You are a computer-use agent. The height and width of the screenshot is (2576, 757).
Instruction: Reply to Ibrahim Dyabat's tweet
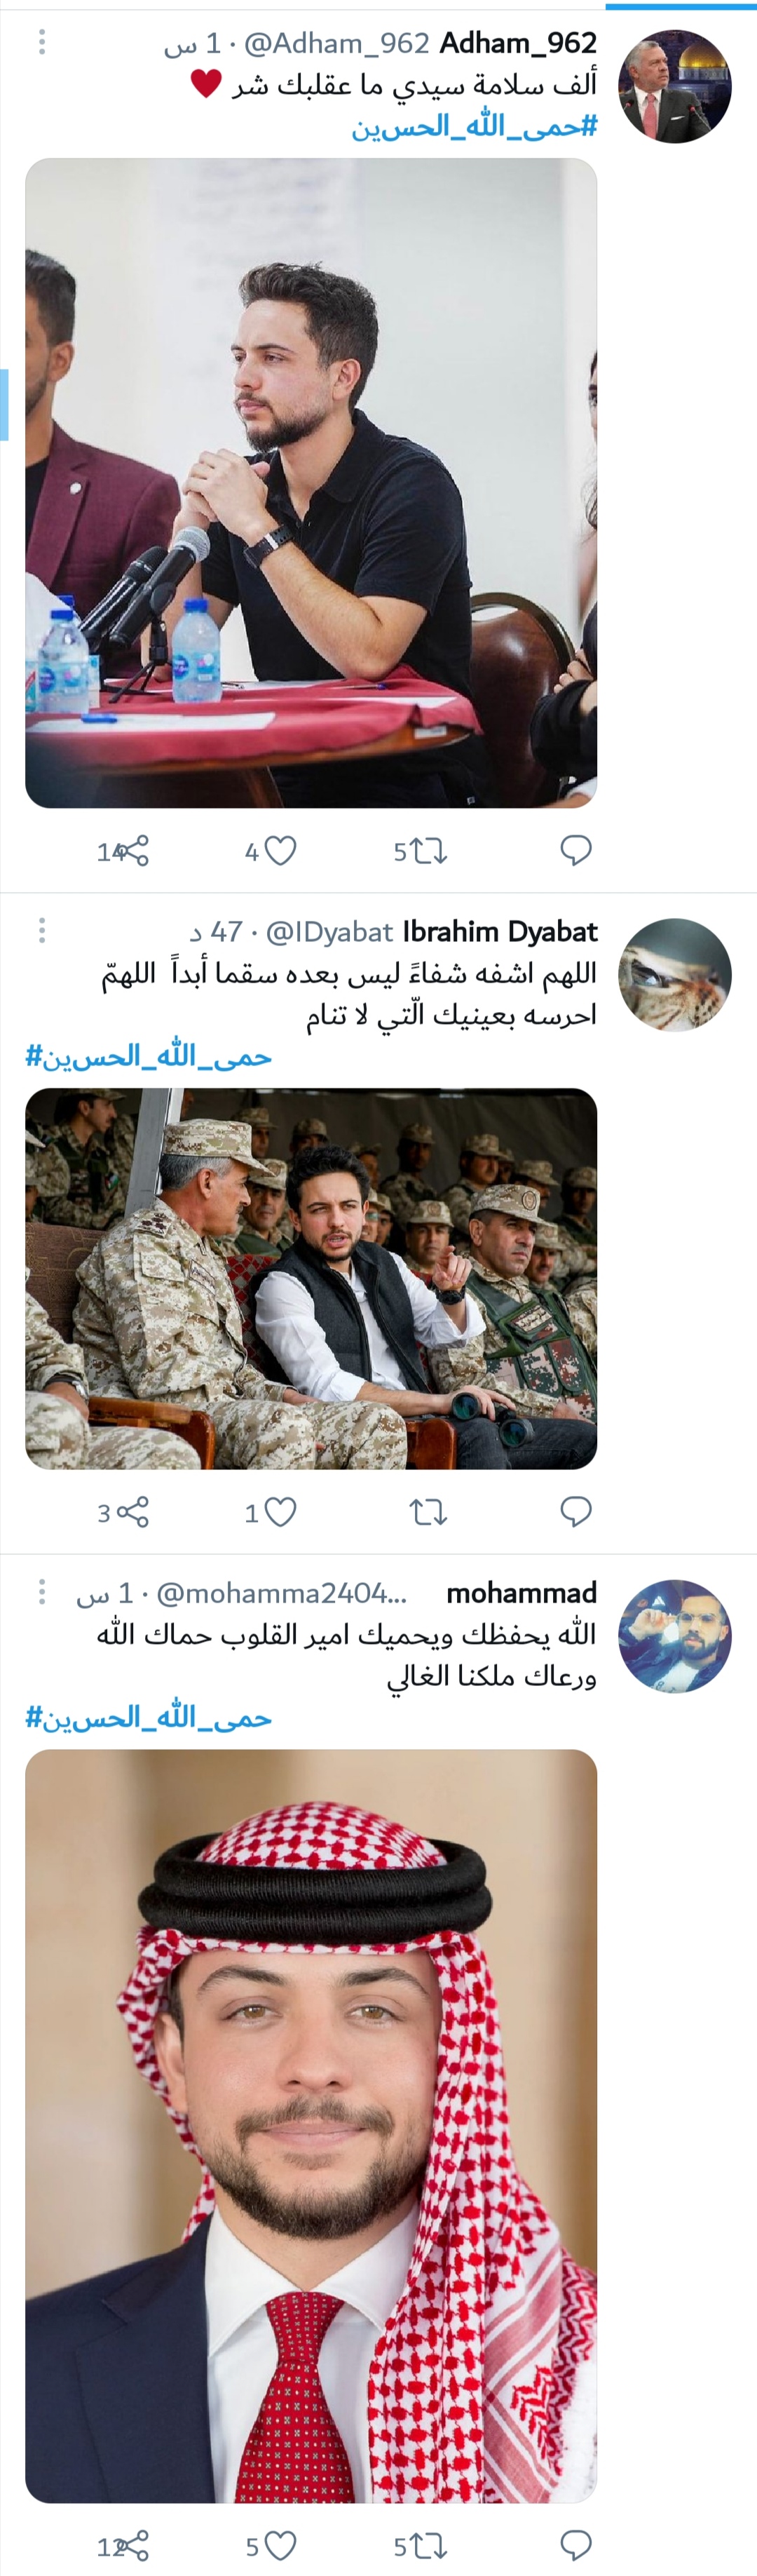point(576,1511)
